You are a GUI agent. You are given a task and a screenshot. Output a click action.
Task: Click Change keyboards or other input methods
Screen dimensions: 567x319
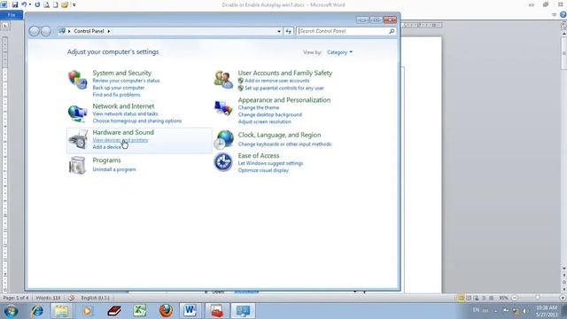[284, 144]
